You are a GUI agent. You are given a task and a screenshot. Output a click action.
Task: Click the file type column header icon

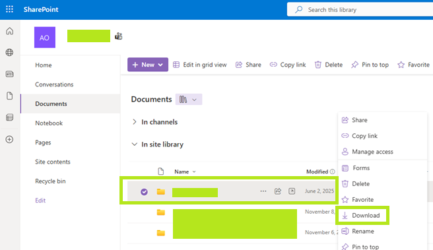click(161, 172)
